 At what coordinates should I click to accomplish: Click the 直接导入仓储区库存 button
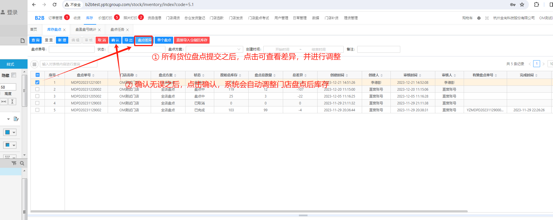click(192, 40)
